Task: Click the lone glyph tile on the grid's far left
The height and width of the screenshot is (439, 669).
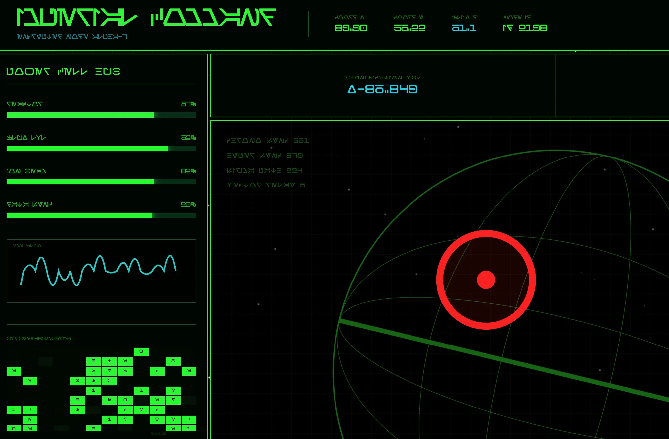Action: pyautogui.click(x=14, y=371)
